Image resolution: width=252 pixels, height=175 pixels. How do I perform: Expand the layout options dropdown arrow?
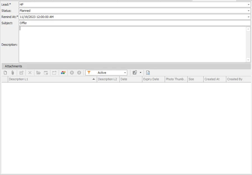click(140, 73)
